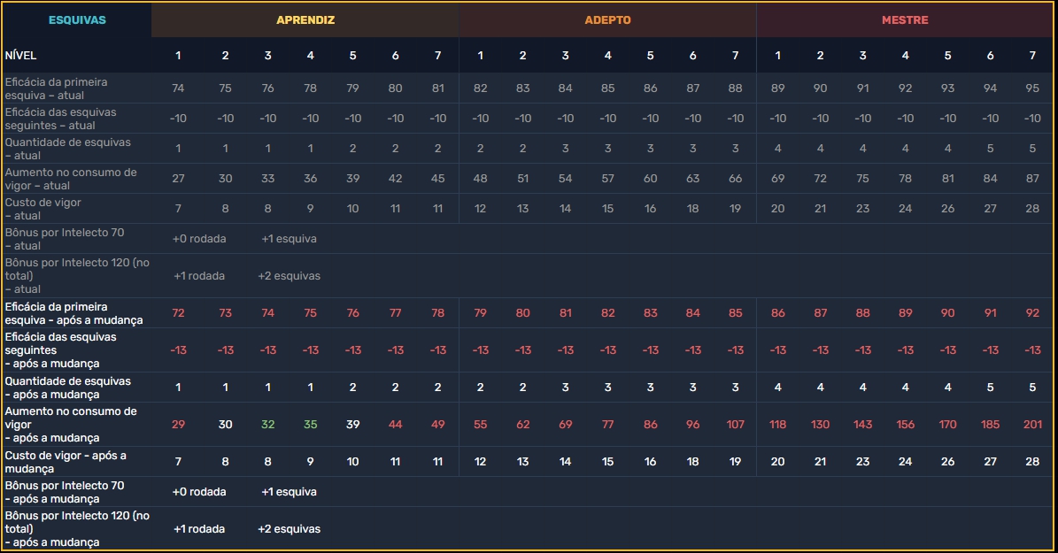Click 'Quantidade de esquivas – após a mudança' label
The image size is (1058, 553).
(67, 388)
